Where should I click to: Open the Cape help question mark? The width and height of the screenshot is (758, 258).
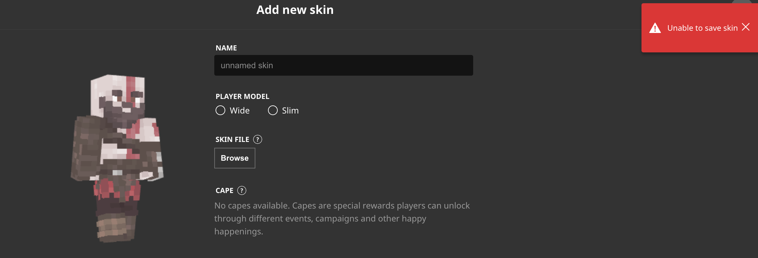pyautogui.click(x=242, y=190)
